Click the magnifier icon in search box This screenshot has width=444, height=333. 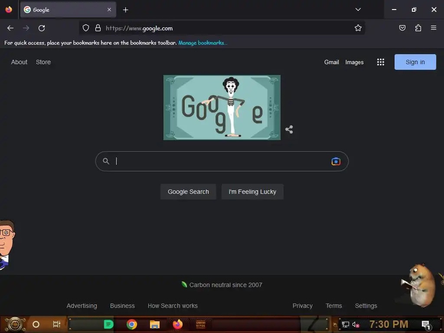tap(106, 161)
